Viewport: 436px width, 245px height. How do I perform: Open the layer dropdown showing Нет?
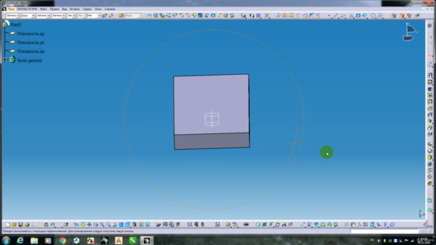[x=94, y=16]
